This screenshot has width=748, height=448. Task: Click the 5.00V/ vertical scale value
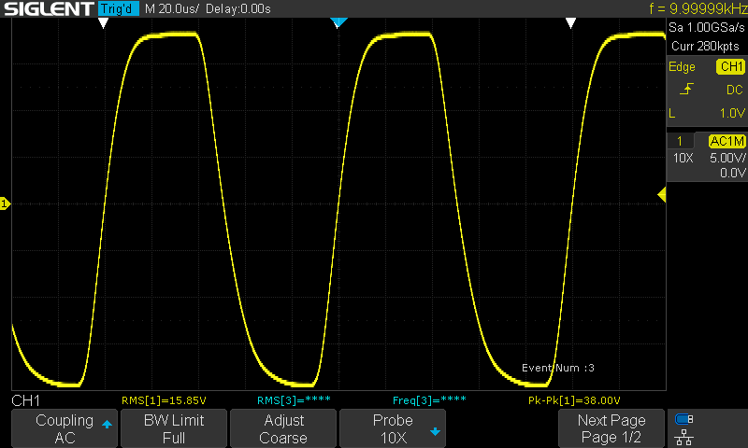(727, 158)
